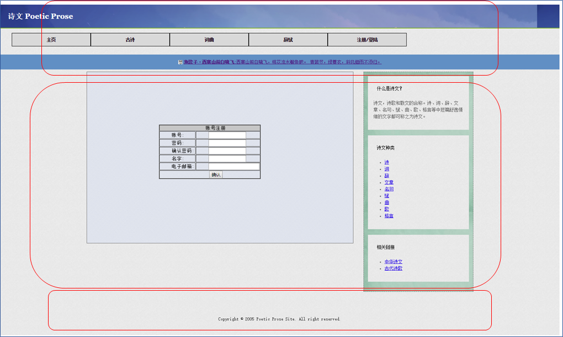Click the small icon before the 渔歌子 link
Image resolution: width=563 pixels, height=337 pixels.
tap(180, 62)
